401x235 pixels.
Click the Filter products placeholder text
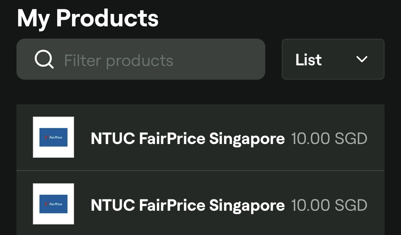[x=119, y=61]
